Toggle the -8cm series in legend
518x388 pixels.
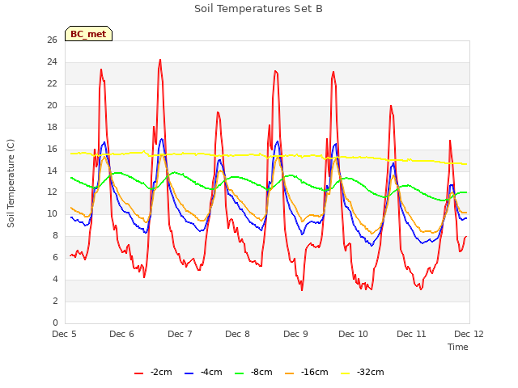253,373
